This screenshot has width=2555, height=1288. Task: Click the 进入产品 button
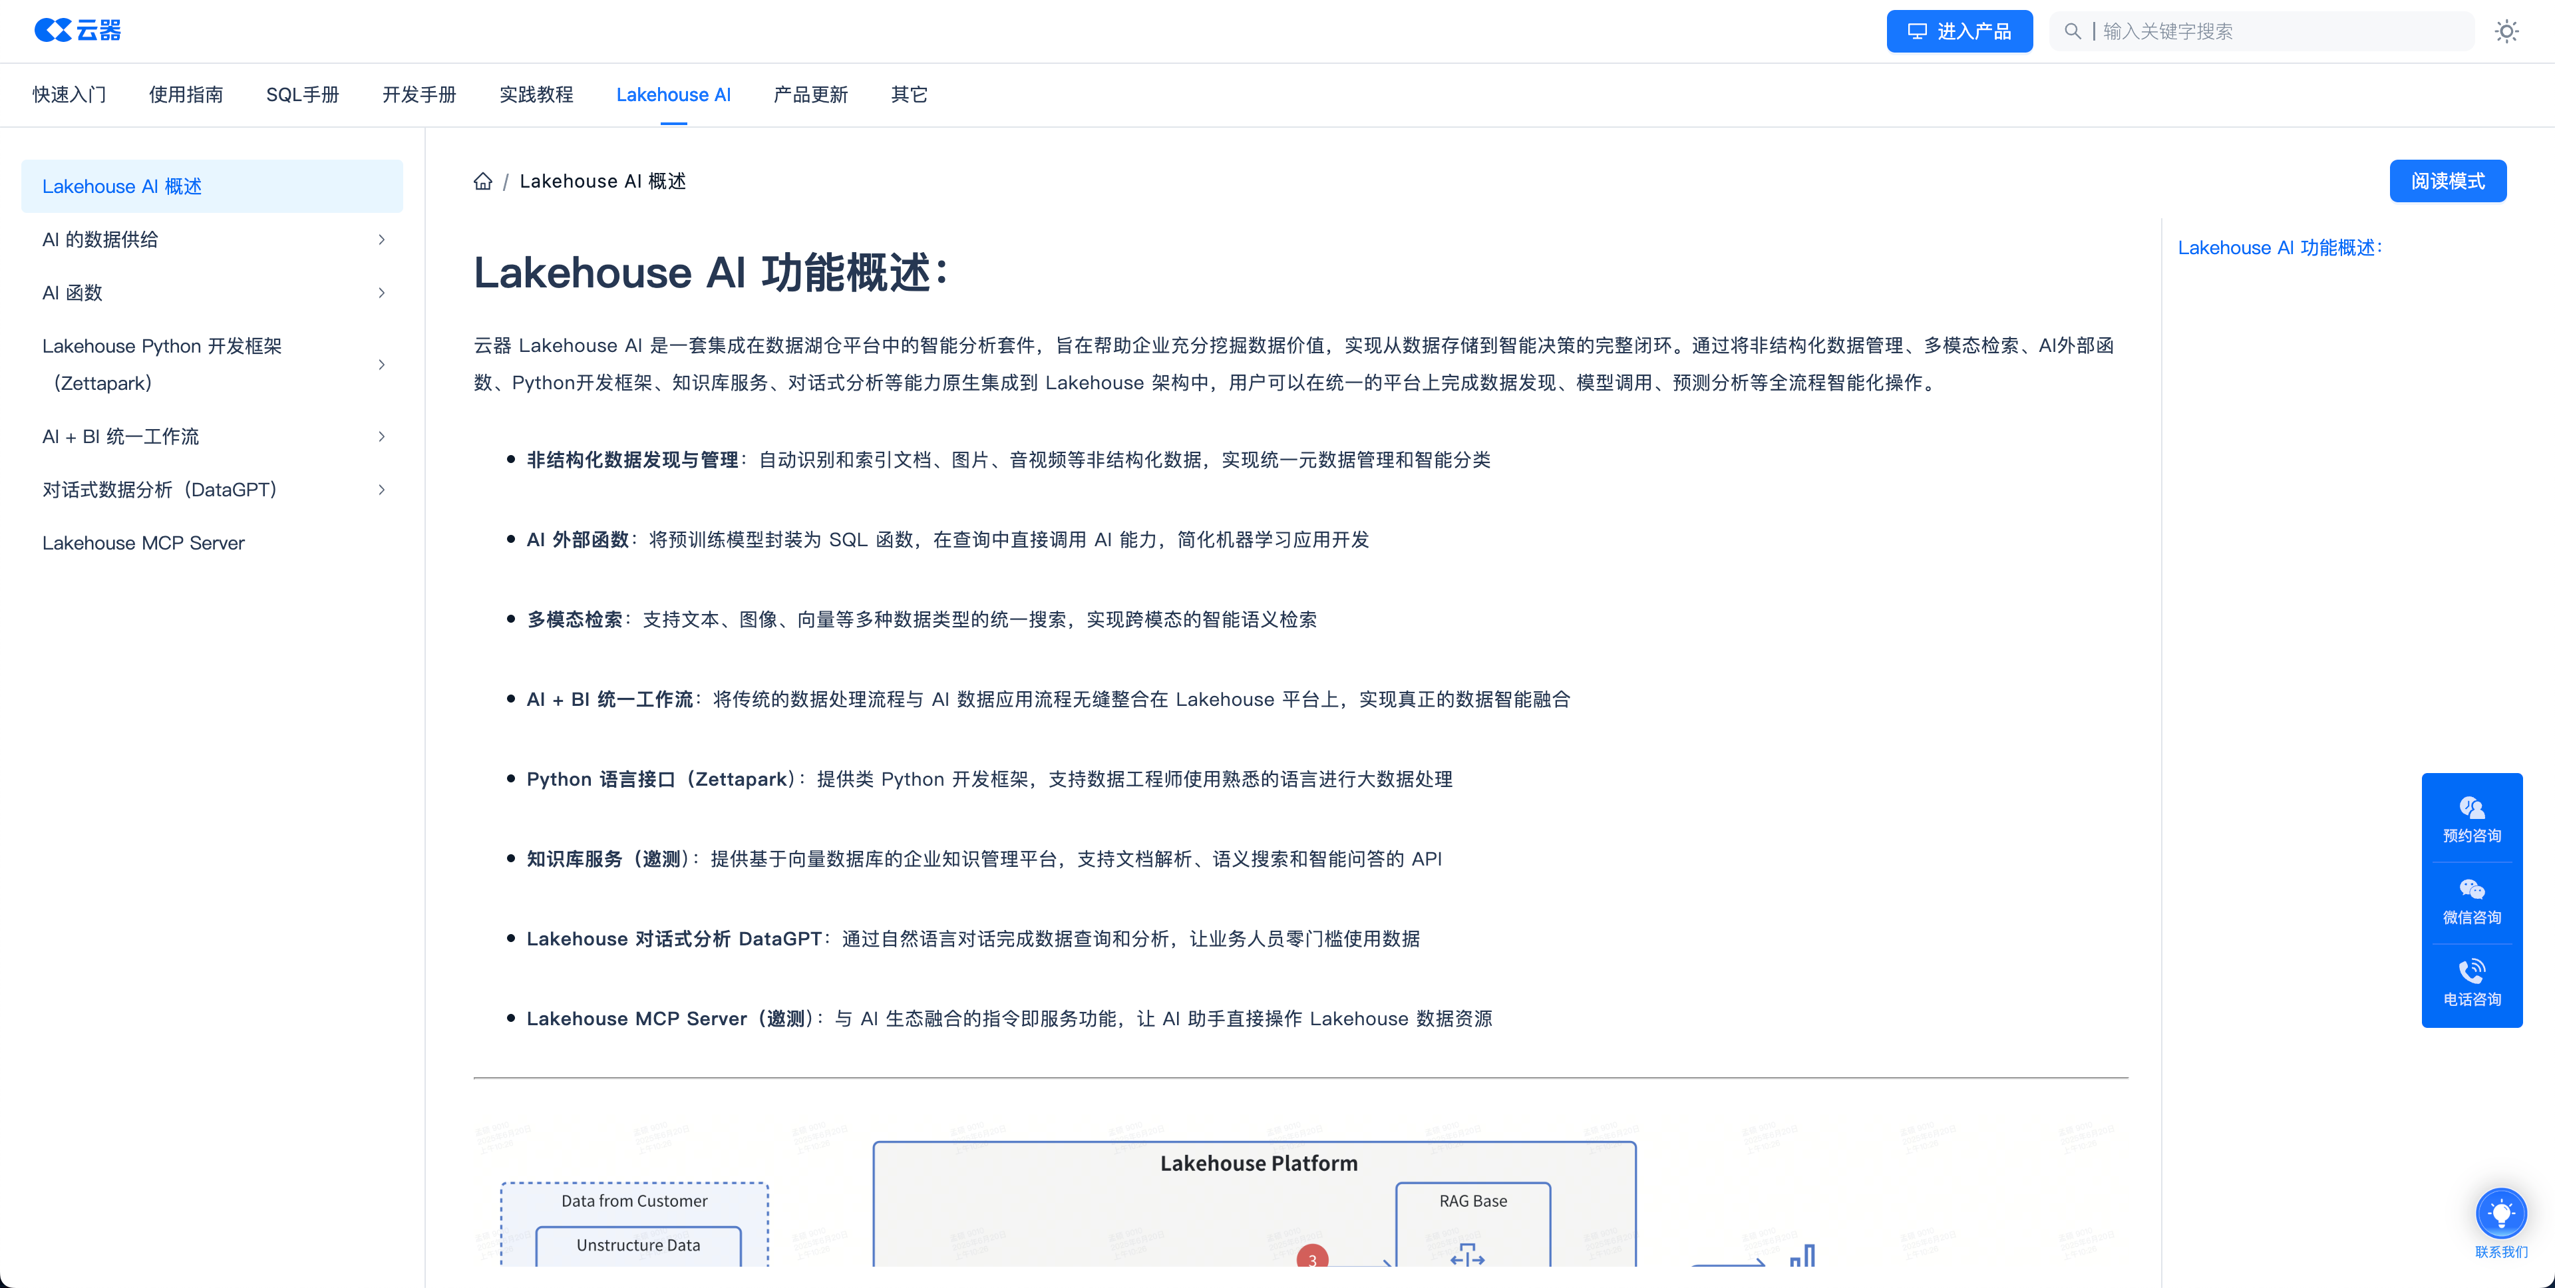(1959, 31)
